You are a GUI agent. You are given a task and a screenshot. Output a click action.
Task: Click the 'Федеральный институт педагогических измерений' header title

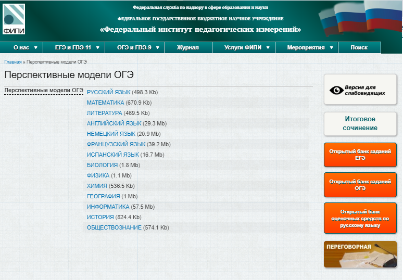pos(200,29)
